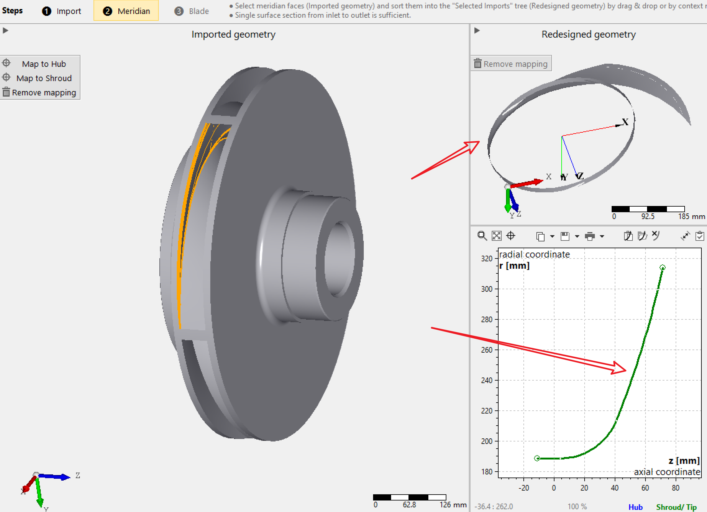Open dropdown arrow next to save icon
The width and height of the screenshot is (707, 512).
[x=577, y=236]
